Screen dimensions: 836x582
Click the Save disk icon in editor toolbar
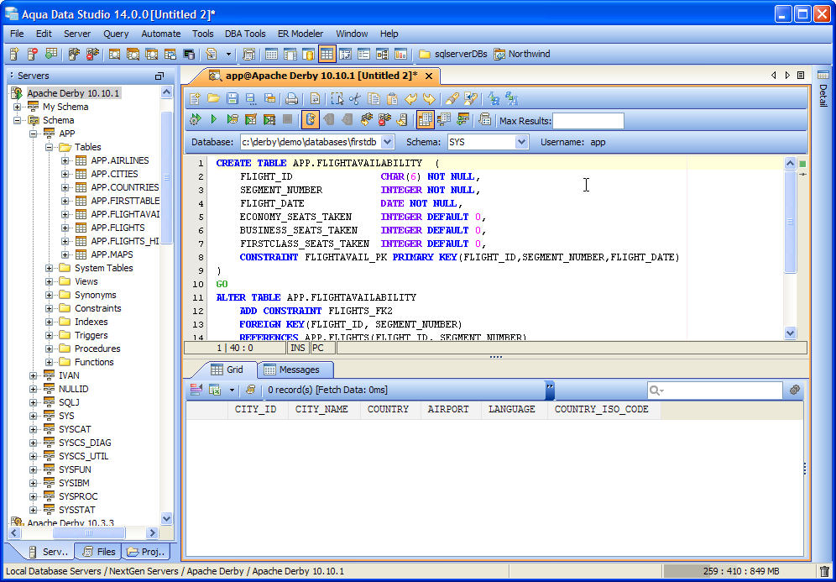coord(233,98)
